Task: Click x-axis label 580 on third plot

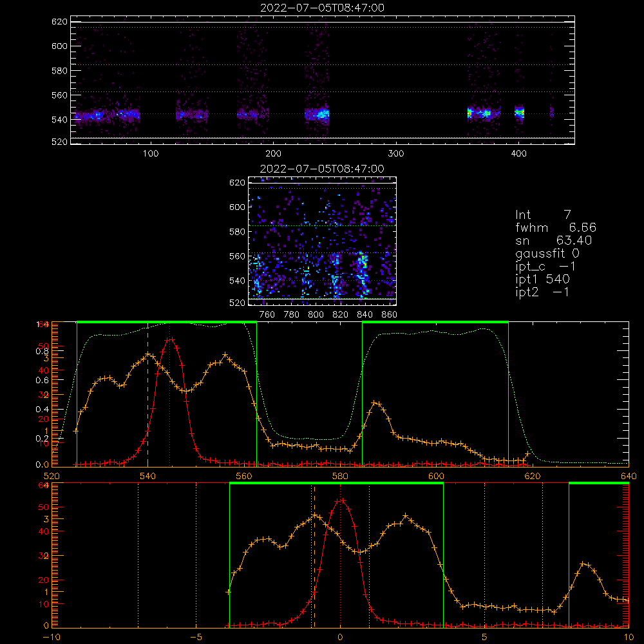Action: coord(340,476)
